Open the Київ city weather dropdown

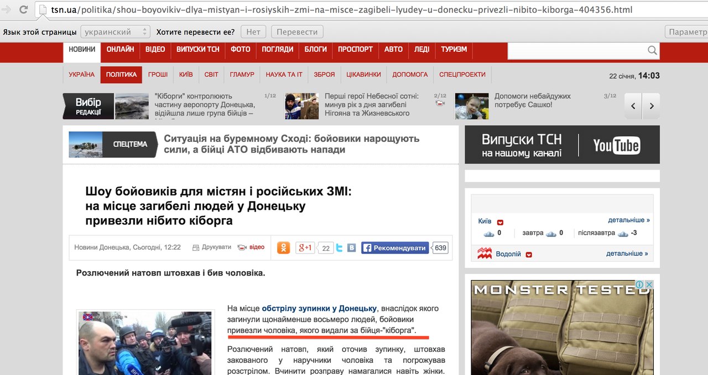coord(500,222)
